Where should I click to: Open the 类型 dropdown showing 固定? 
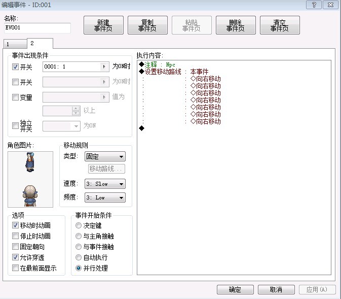[x=105, y=156]
